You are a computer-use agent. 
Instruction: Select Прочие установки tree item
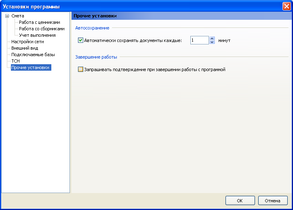31,67
